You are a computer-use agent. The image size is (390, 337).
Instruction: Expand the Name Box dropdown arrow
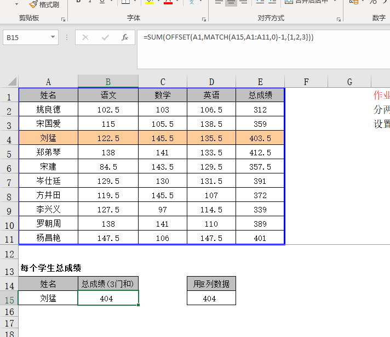[x=53, y=37]
